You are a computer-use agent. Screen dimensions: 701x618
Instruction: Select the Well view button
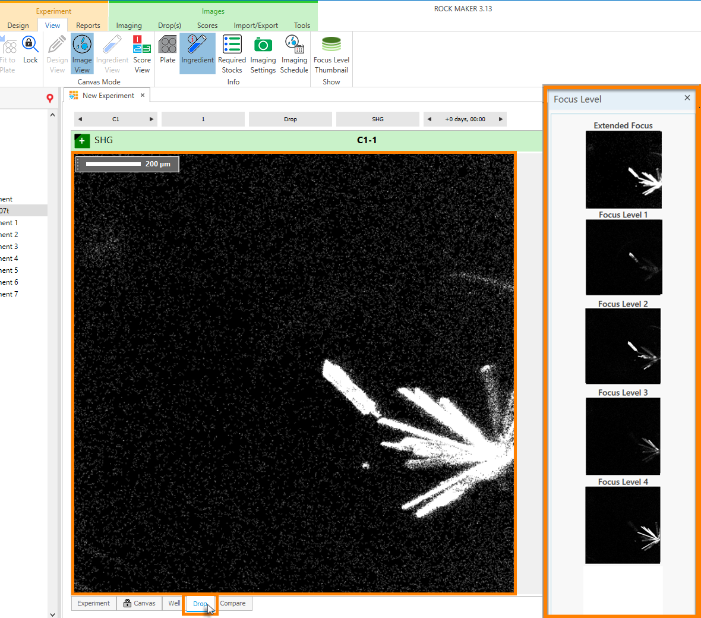point(173,603)
